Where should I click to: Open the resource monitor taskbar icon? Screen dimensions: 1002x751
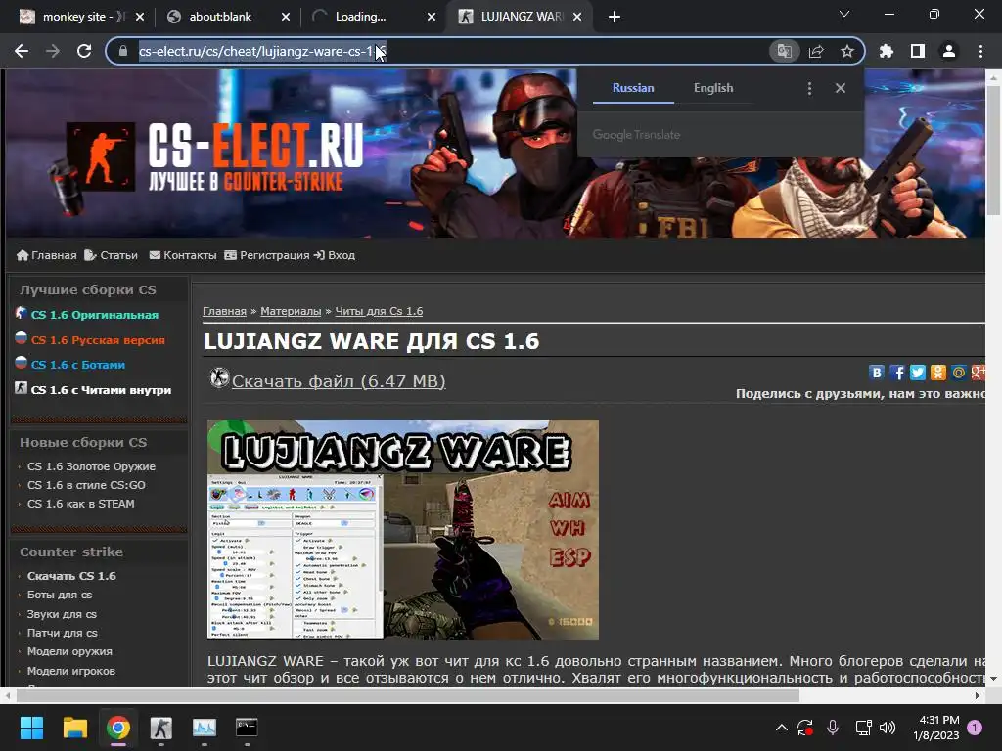[x=205, y=728]
